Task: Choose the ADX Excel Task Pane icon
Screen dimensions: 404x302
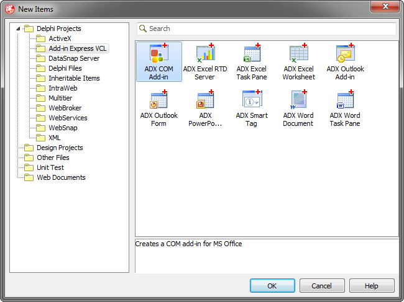Action: [252, 53]
